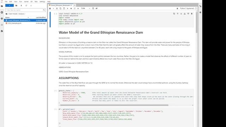Image resolution: width=226 pixels, height=127 pixels.
Task: Open the Tabs menu
Action: coord(36,1)
